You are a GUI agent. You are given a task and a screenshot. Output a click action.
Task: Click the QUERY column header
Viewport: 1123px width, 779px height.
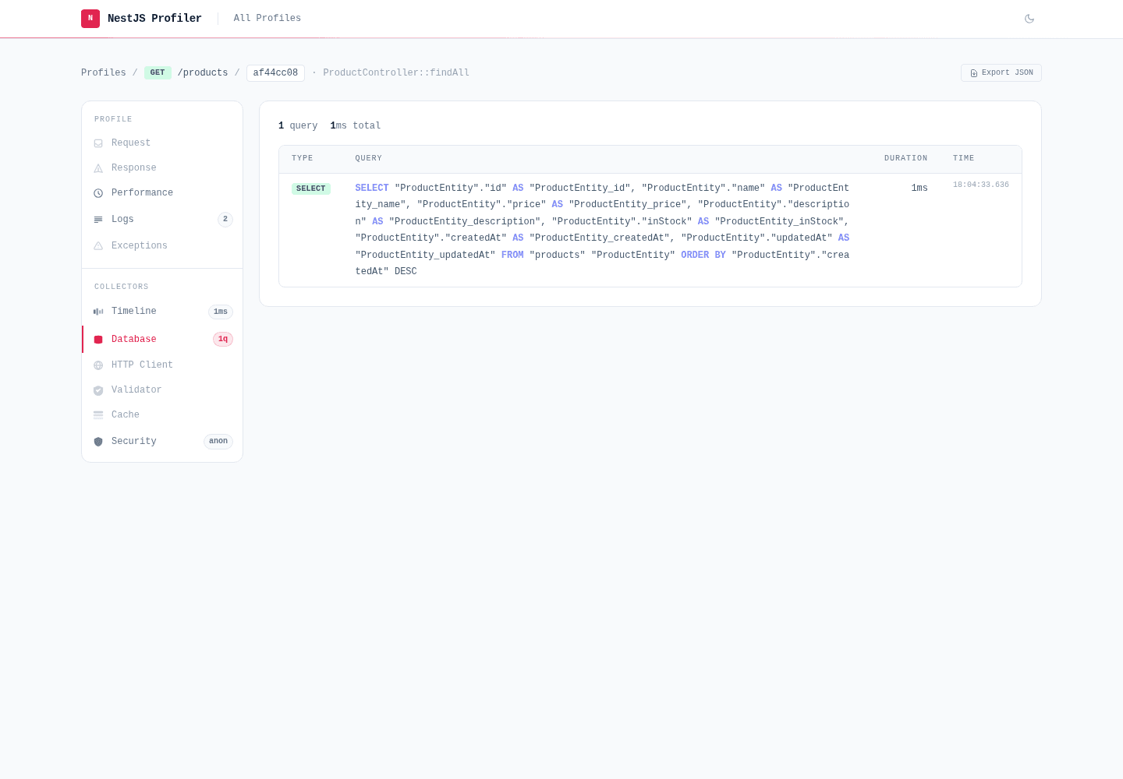tap(369, 158)
